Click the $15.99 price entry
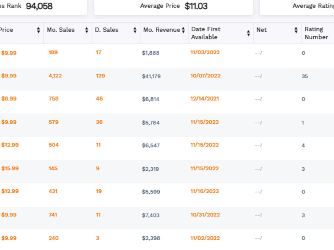 [x=10, y=168]
